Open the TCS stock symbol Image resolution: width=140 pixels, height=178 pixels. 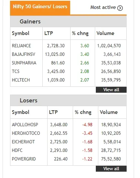(16, 71)
